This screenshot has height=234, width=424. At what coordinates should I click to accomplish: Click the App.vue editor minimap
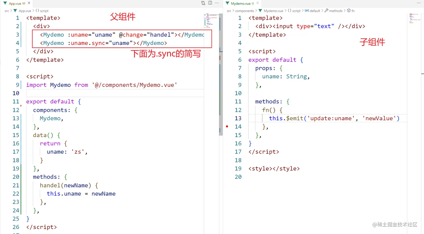[211, 20]
